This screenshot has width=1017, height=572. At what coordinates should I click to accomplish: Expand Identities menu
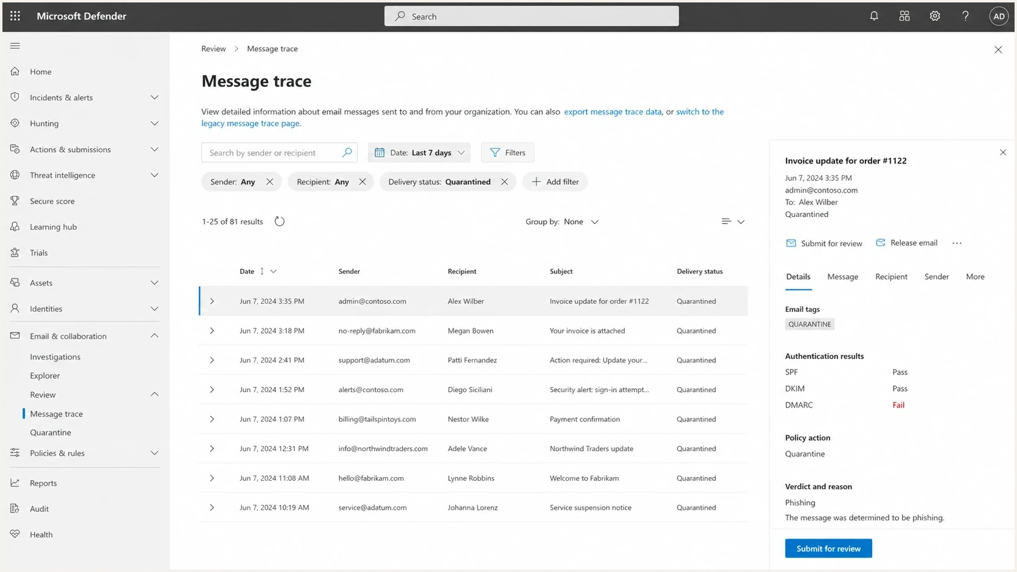154,309
